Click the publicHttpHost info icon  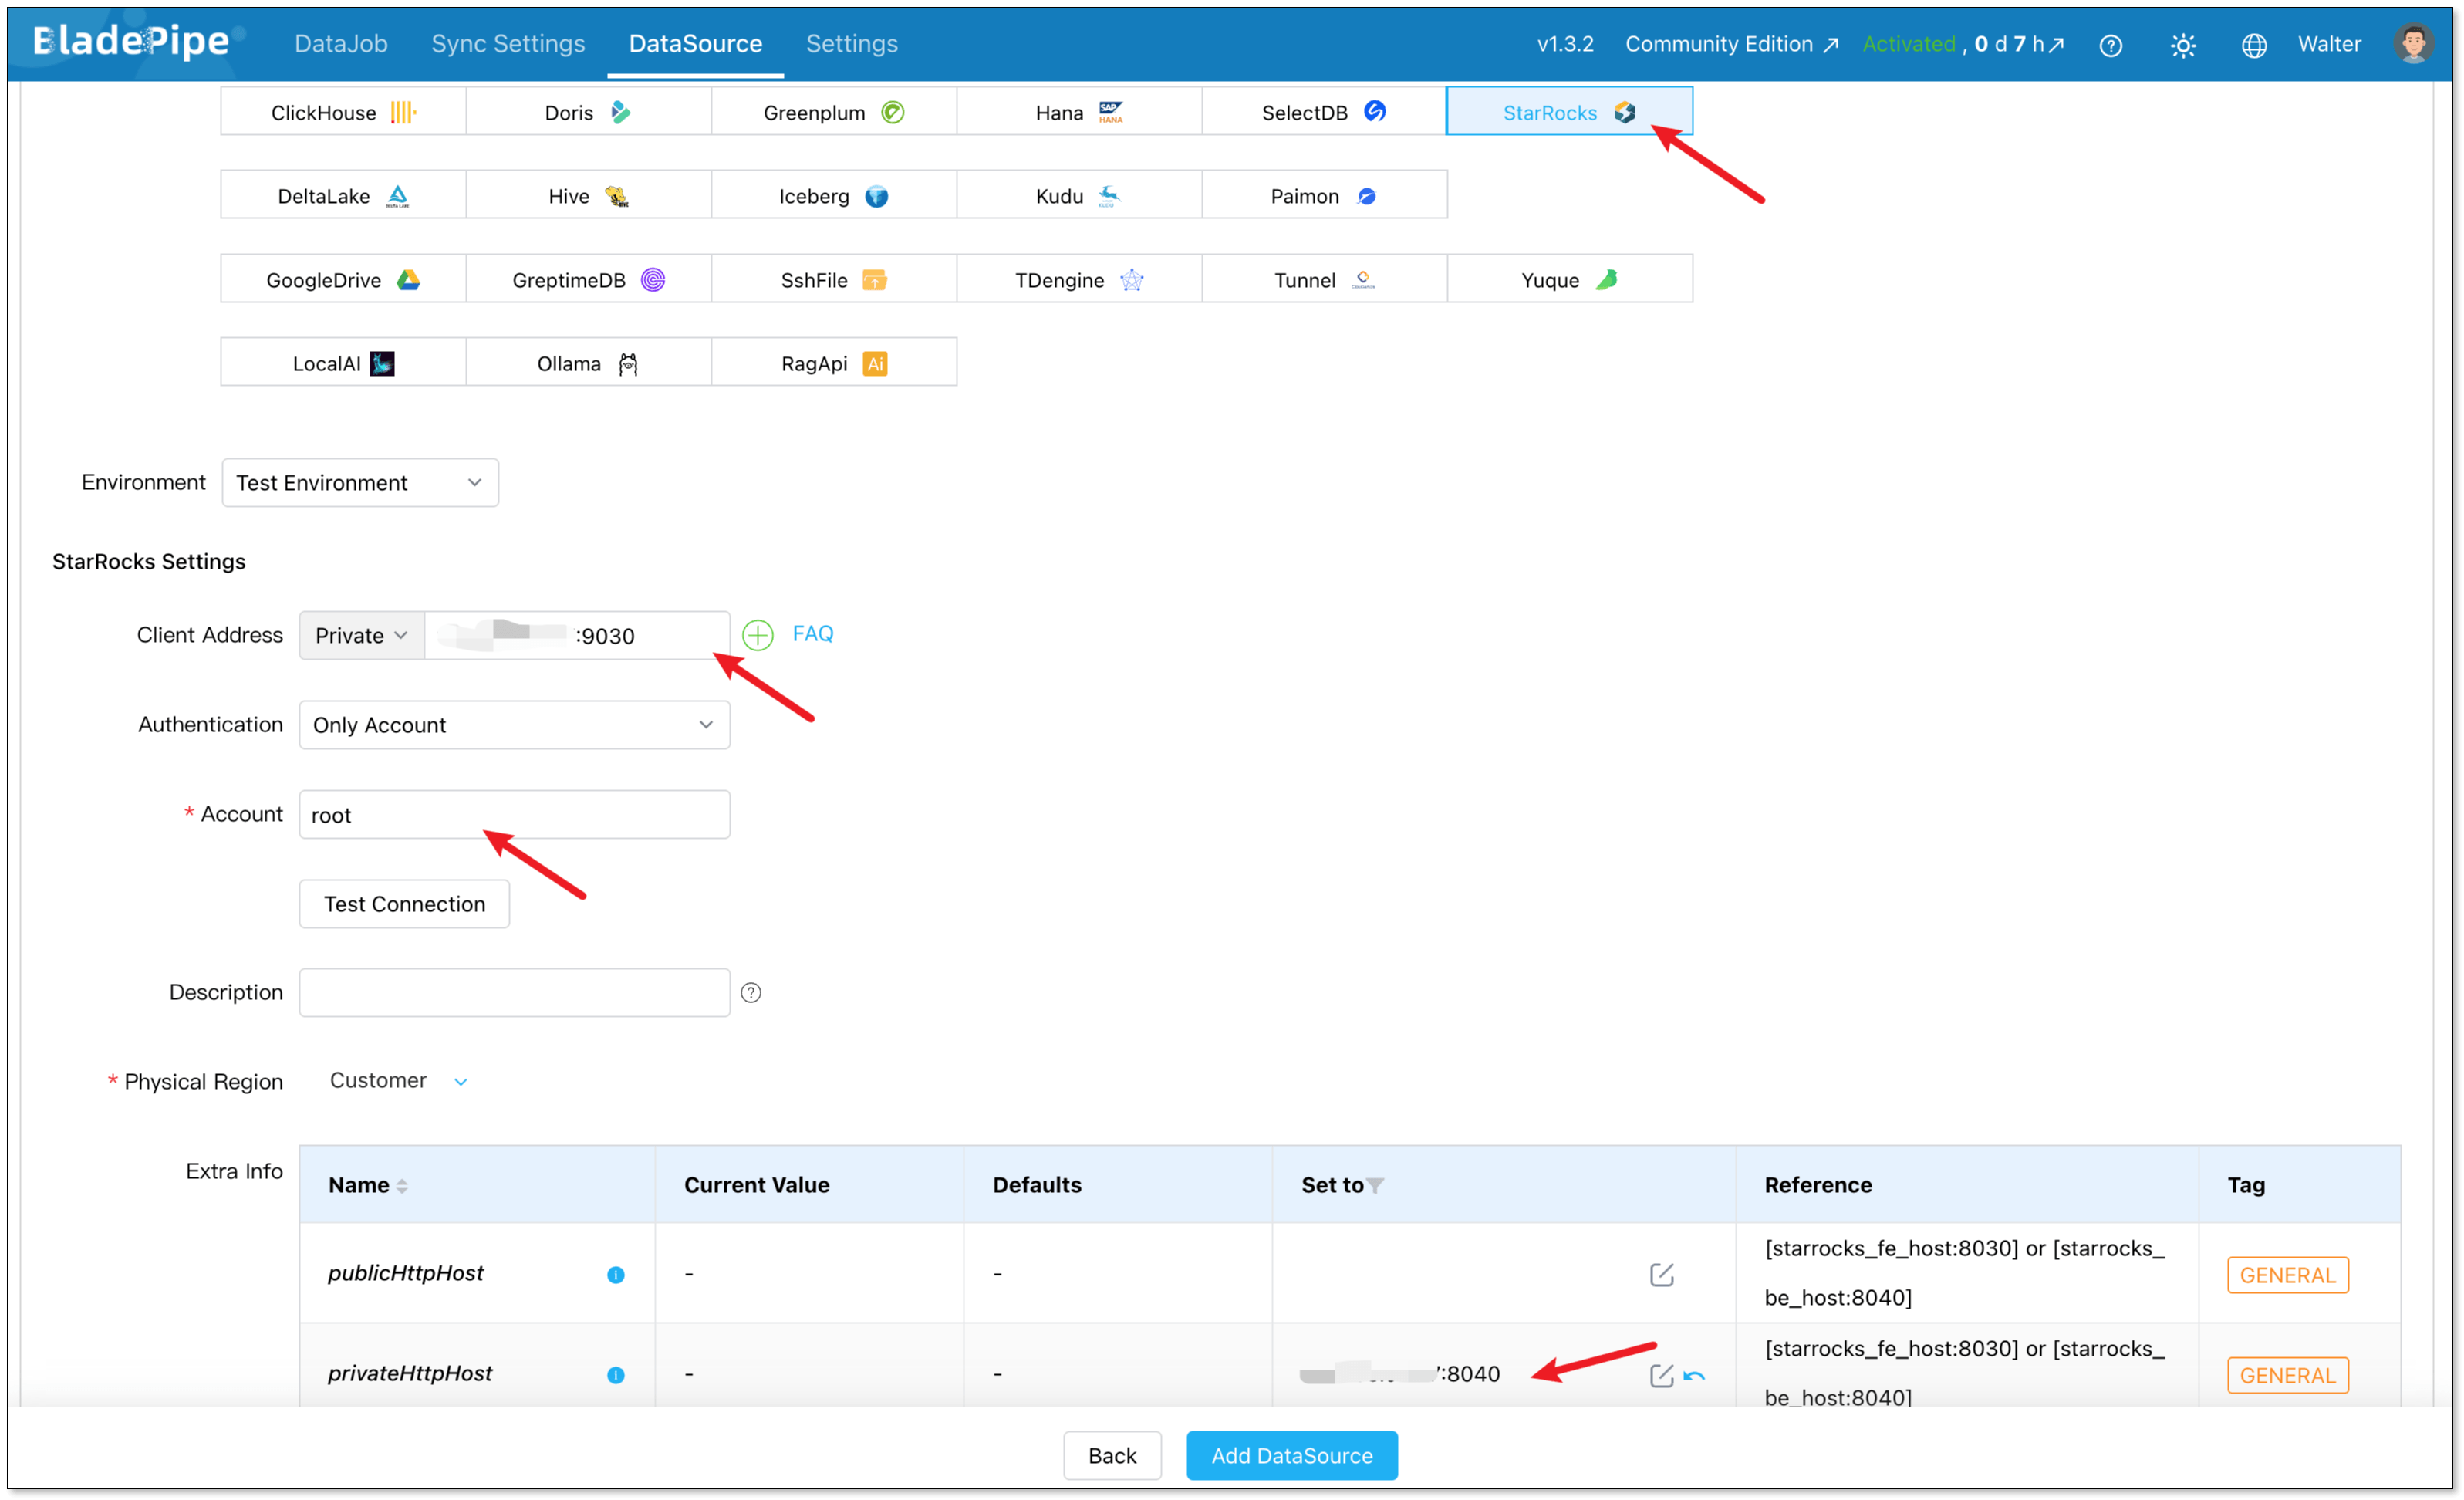coord(615,1274)
